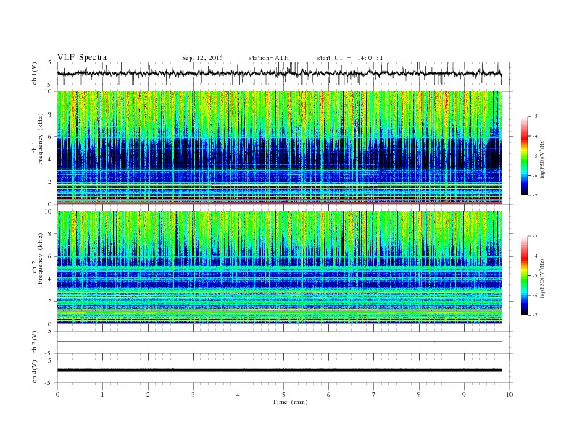Viewport: 574px width, 443px height.
Task: Click the "-7" label on ch.2 color bar
Action: tap(535, 315)
